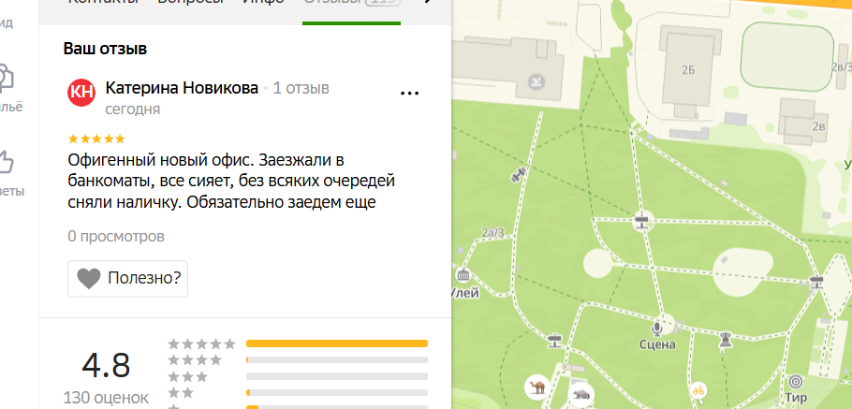
Task: Select the three-star rating bar
Action: [x=337, y=376]
